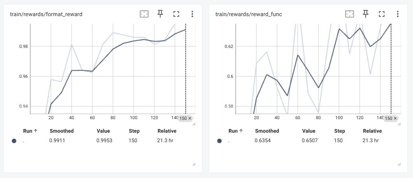This screenshot has height=178, width=413.
Task: Remove the step 150 marker on reward_func chart
Action: (x=395, y=118)
